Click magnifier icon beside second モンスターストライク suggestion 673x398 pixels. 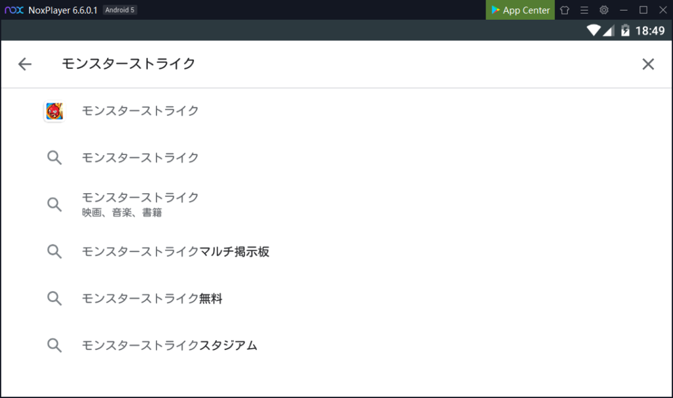(55, 158)
